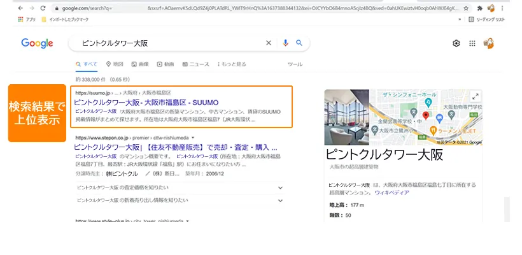
Task: Click the map thumbnail in knowledge panel
Action: point(426,117)
